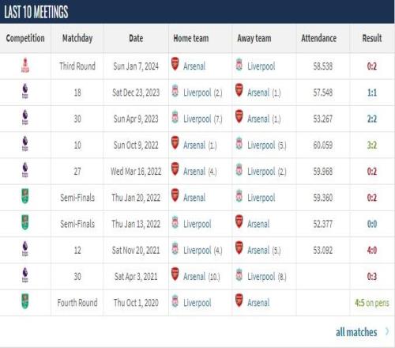Click the Liverpool crest in the Dec 23, 2023 row
The width and height of the screenshot is (395, 348).
click(x=175, y=91)
